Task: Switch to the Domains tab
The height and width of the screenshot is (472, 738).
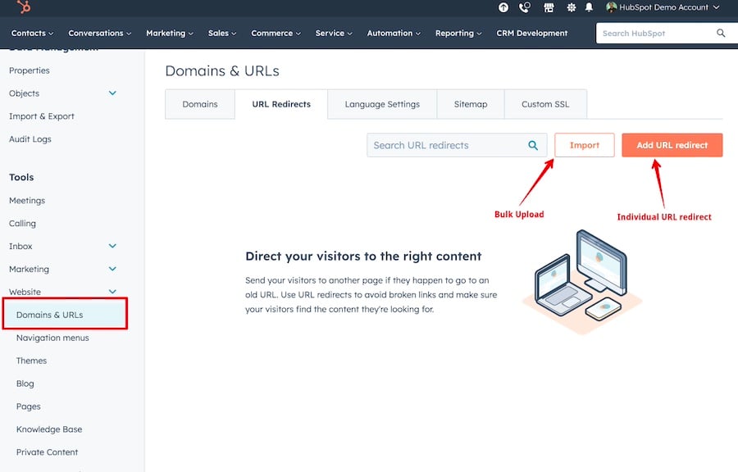Action: [x=199, y=104]
